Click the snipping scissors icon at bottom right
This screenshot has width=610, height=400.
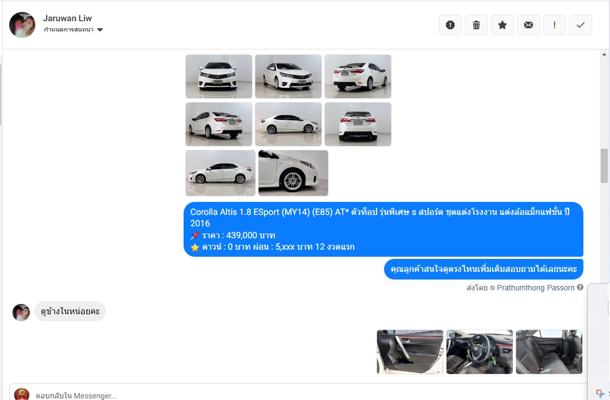click(600, 393)
